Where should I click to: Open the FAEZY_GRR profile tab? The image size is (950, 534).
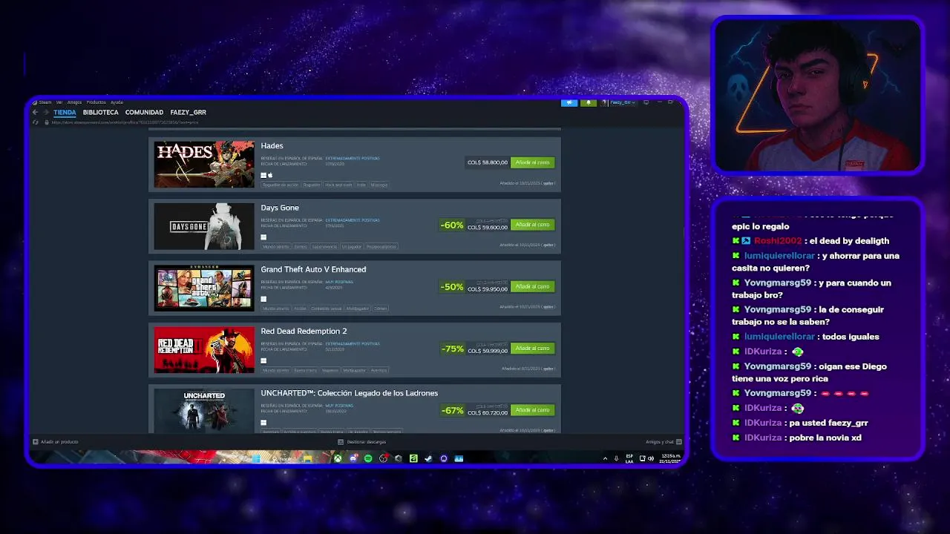pyautogui.click(x=188, y=112)
